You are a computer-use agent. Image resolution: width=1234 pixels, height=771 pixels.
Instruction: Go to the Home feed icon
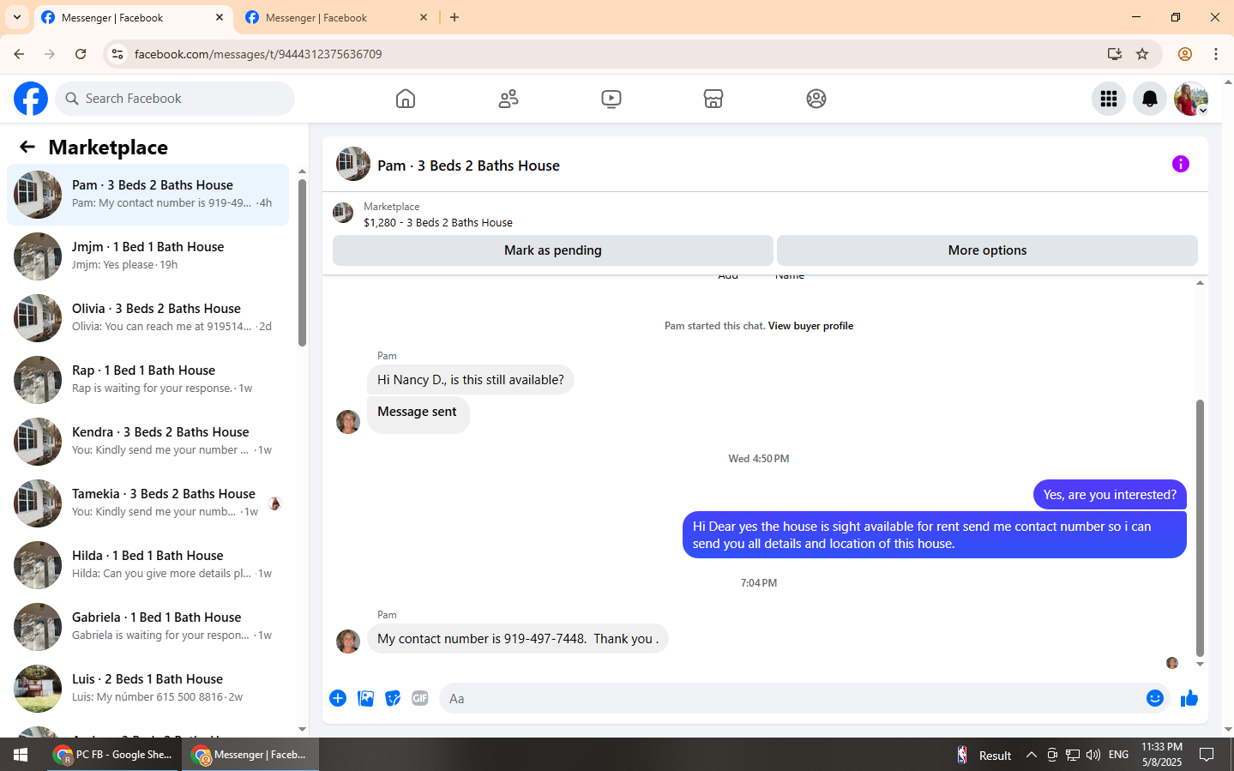pyautogui.click(x=406, y=99)
